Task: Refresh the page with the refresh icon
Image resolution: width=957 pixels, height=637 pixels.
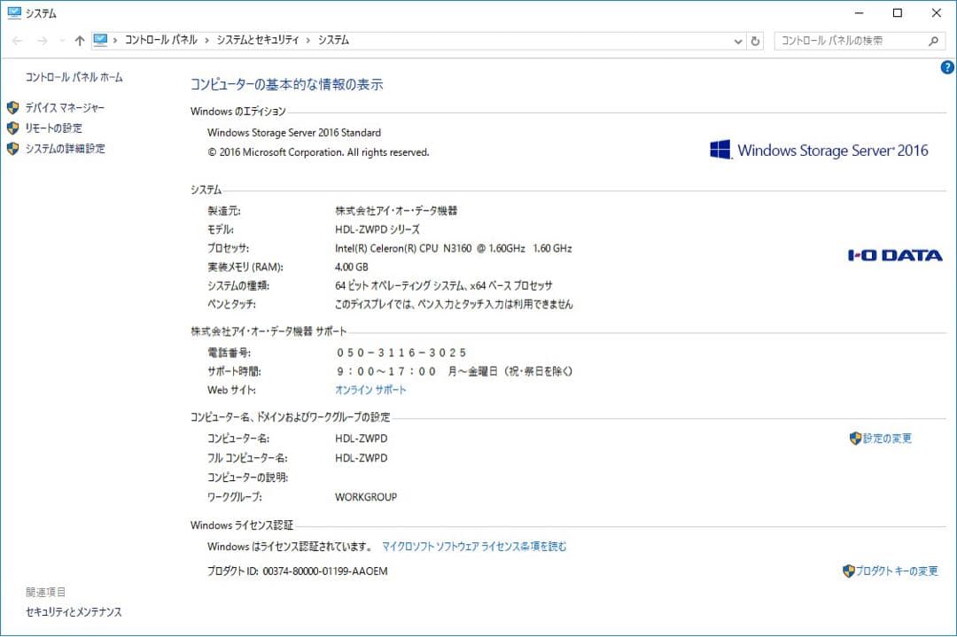Action: click(755, 42)
